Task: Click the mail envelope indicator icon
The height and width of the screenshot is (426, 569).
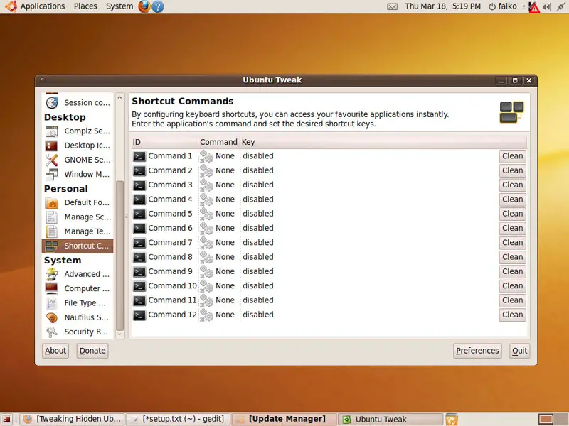Action: click(x=393, y=6)
